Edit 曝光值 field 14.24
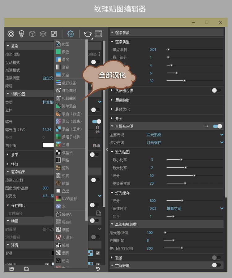232x278 pixels. (x=47, y=130)
